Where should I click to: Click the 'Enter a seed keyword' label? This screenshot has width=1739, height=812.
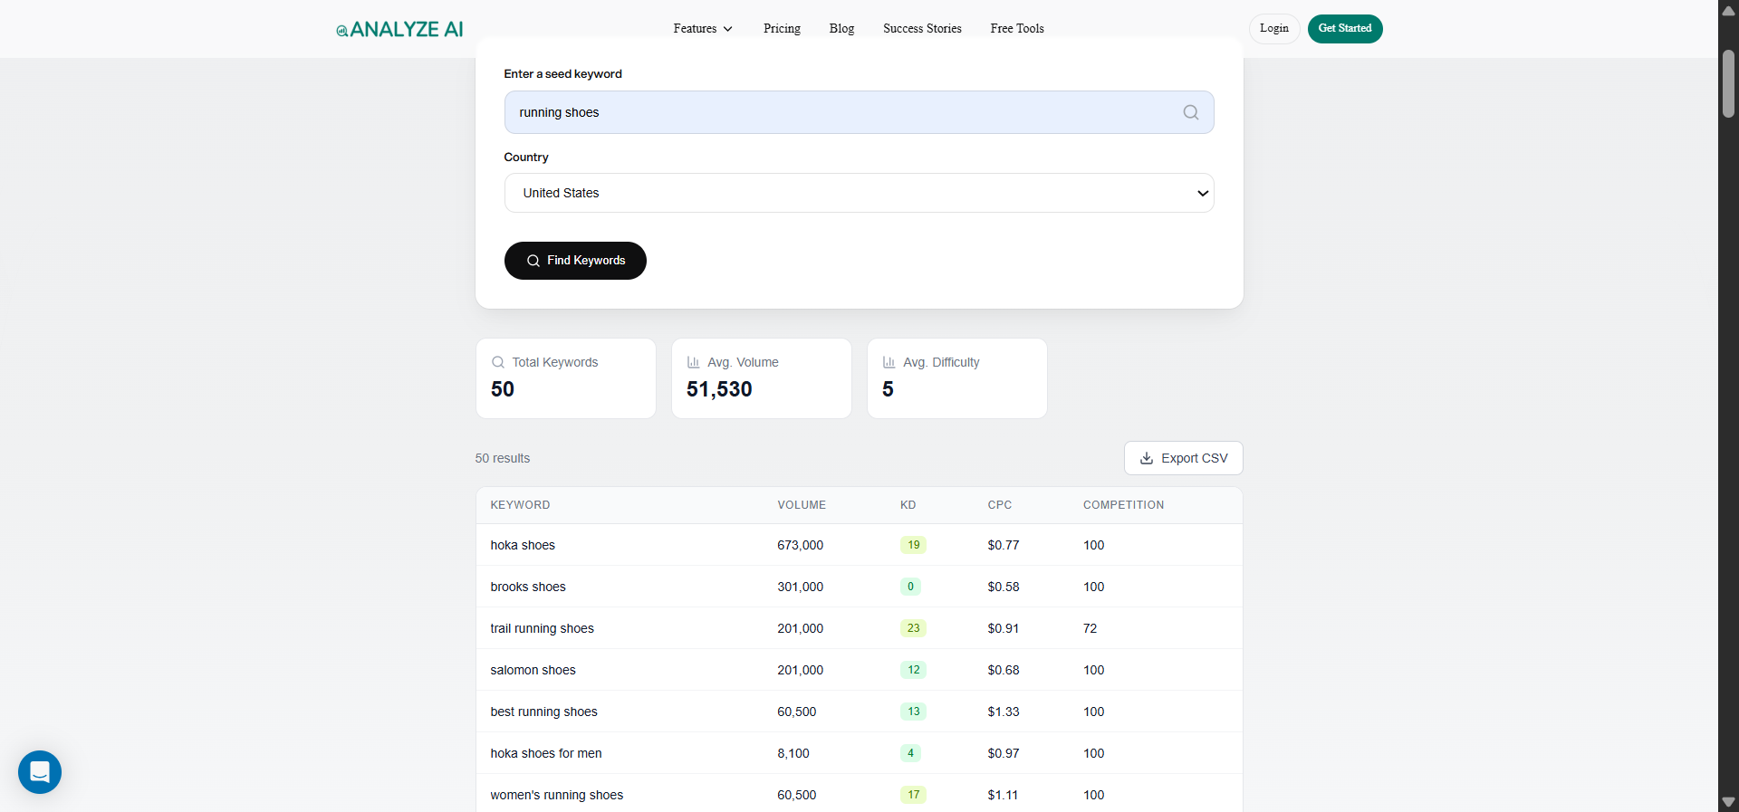pos(562,74)
